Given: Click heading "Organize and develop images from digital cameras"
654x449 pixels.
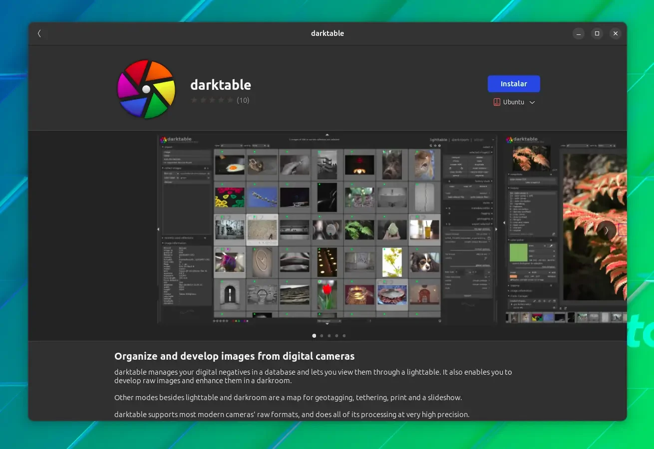Looking at the screenshot, I should pos(235,356).
